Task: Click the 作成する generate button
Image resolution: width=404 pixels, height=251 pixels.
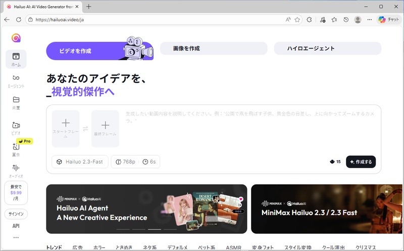Action: [x=361, y=162]
